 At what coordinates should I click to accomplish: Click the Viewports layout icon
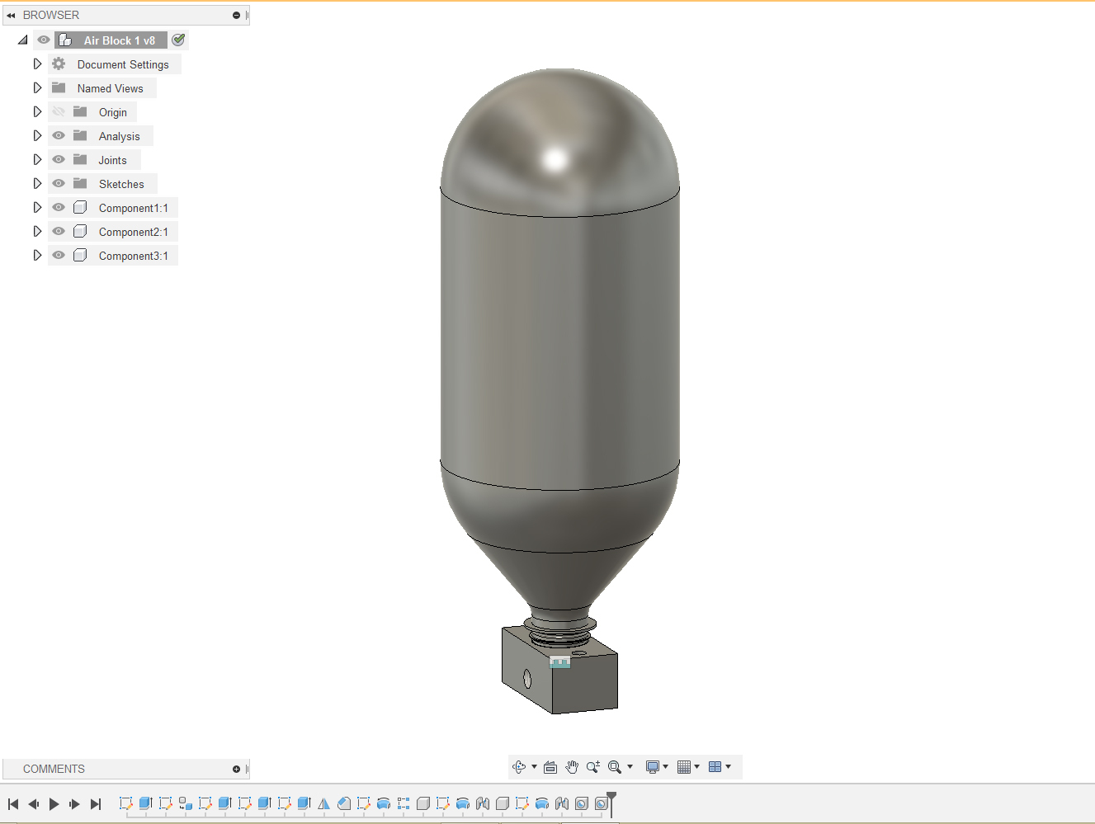click(715, 767)
